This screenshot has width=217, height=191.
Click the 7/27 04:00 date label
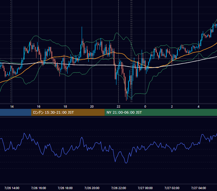pos(198,188)
